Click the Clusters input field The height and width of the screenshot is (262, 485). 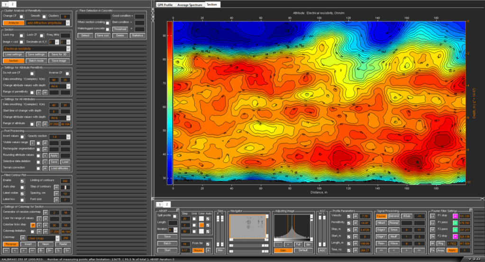coord(66,16)
